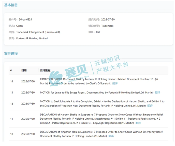Click date cell of docket row 11

click(28, 119)
